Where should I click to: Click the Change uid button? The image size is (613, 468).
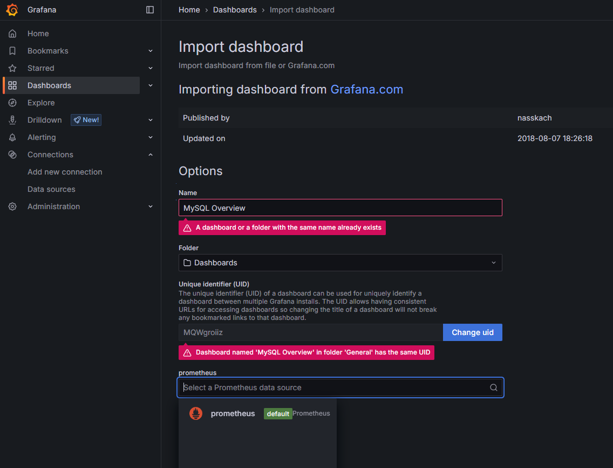pyautogui.click(x=472, y=332)
